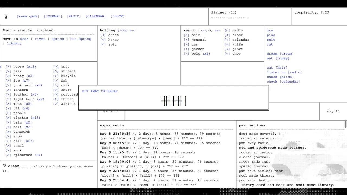347x195 pixels.
Task: Click the small person figure icon
Action: tap(6, 17)
